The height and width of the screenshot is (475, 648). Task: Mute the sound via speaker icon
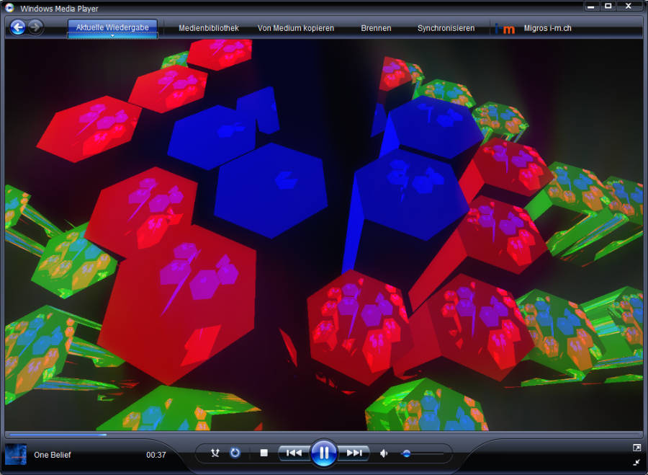(384, 453)
